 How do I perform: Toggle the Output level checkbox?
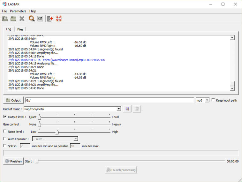5,117
